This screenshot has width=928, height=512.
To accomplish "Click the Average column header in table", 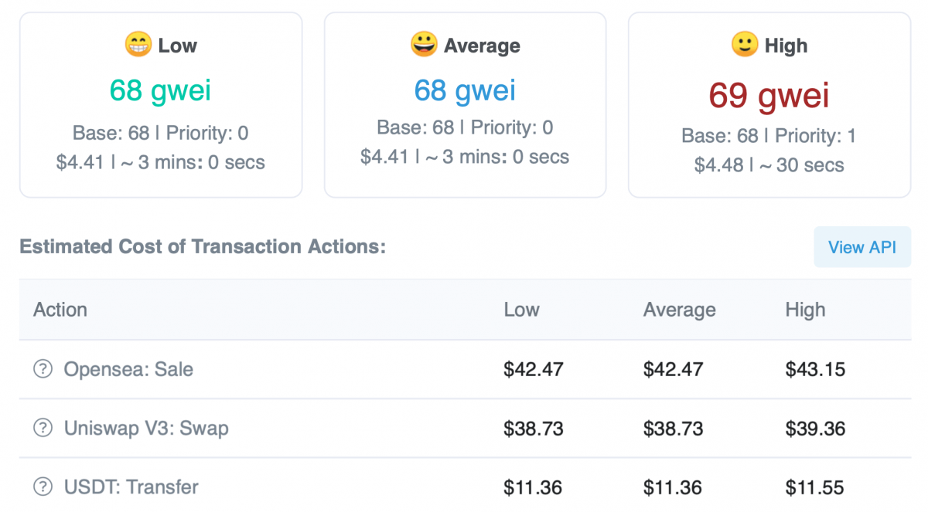I will (x=679, y=310).
